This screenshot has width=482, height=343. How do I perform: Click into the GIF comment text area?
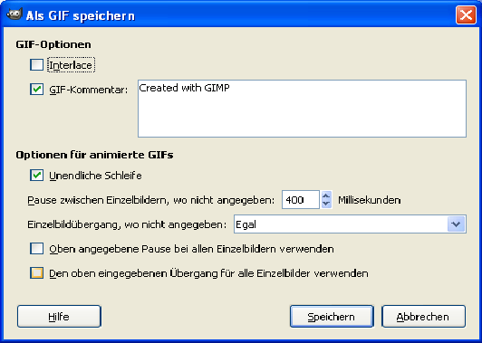tap(302, 109)
